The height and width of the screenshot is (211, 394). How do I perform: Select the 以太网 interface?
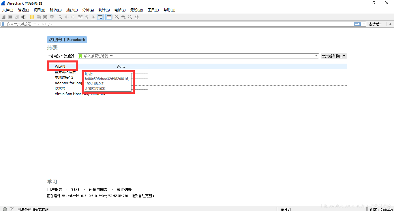point(60,88)
